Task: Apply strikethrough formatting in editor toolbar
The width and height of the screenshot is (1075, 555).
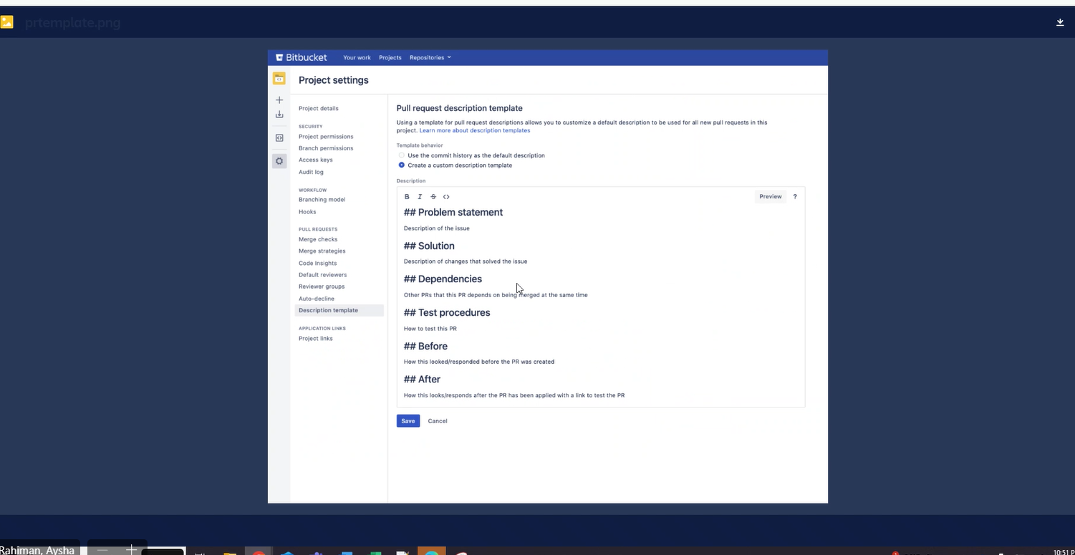Action: pyautogui.click(x=433, y=197)
